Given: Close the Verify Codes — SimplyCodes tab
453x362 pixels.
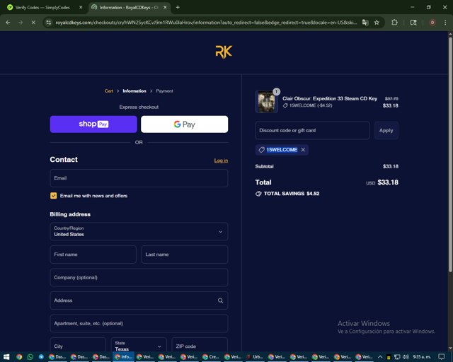Looking at the screenshot, I should pyautogui.click(x=81, y=7).
